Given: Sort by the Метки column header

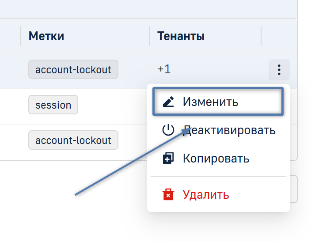Looking at the screenshot, I should point(46,36).
